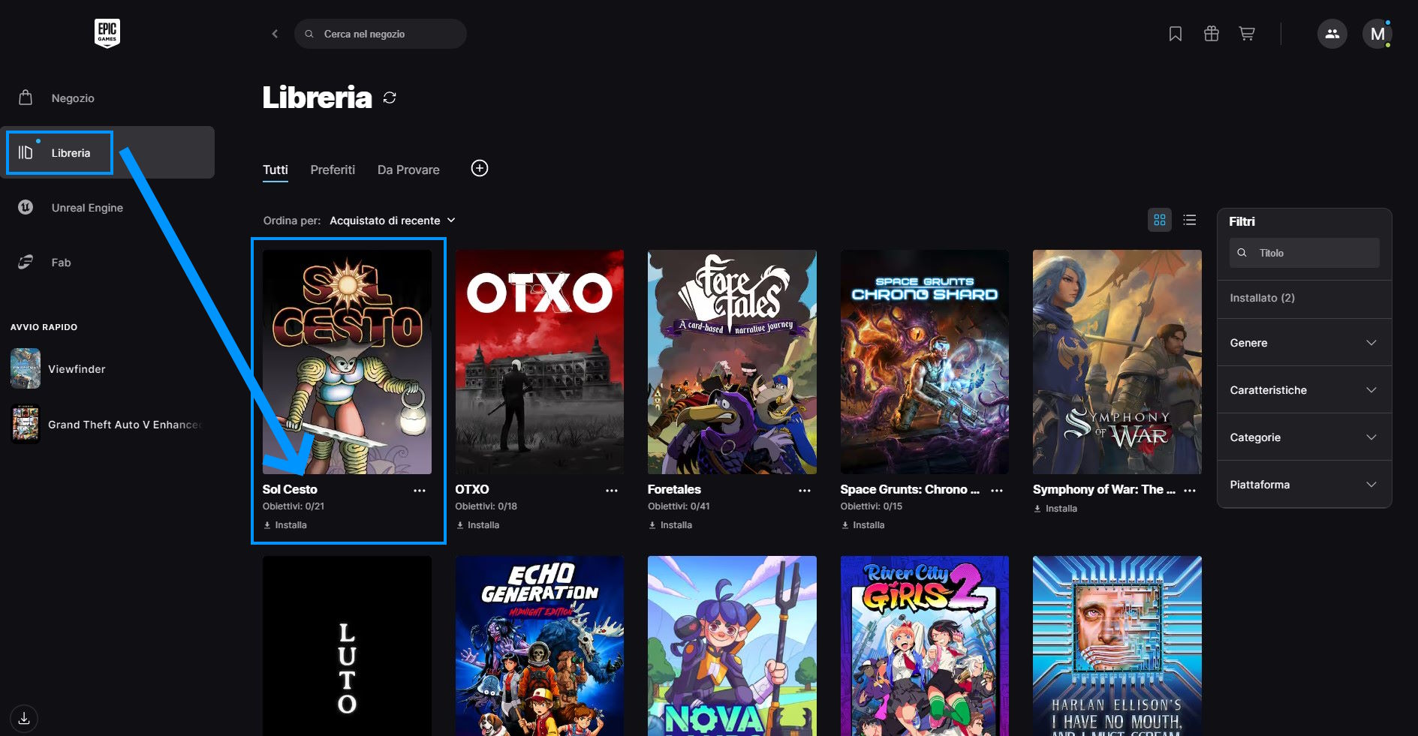Open the downloads icon in sidebar
Screen dimensions: 1418x736
(x=24, y=718)
